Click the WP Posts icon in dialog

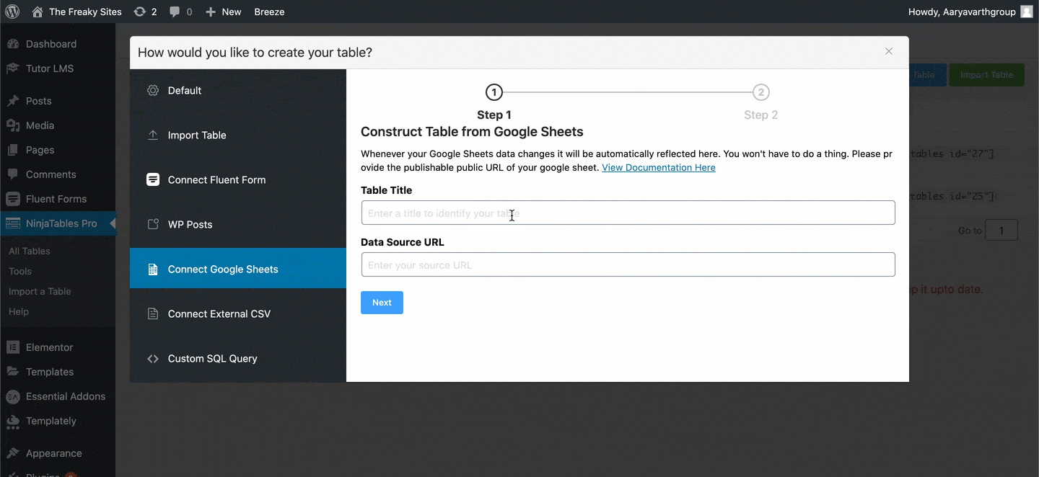[x=153, y=225]
